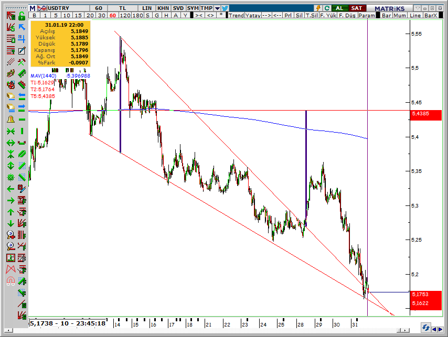The width and height of the screenshot is (448, 337).
Task: Click the MAV(1440) indicator label
Action: coord(44,75)
